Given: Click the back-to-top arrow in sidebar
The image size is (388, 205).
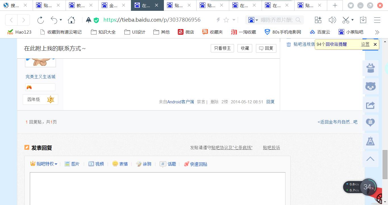Looking at the screenshot, I should pos(370,159).
